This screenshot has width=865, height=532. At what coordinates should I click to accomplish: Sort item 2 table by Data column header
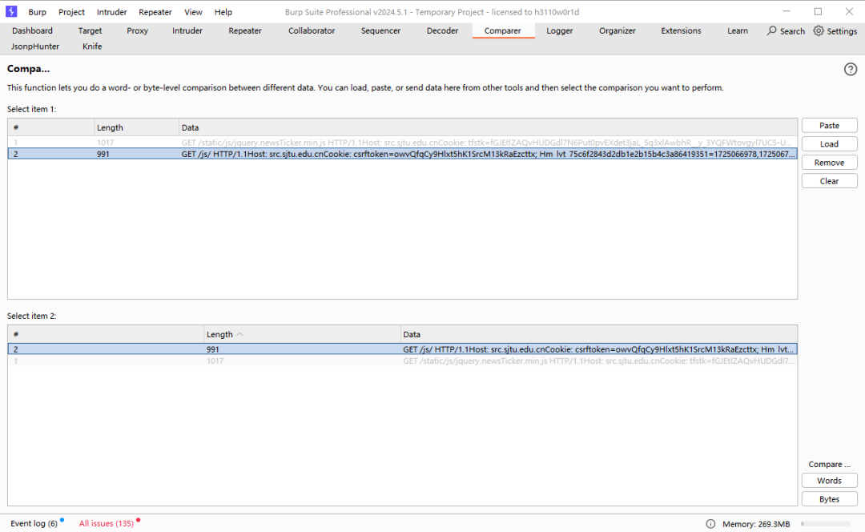598,334
